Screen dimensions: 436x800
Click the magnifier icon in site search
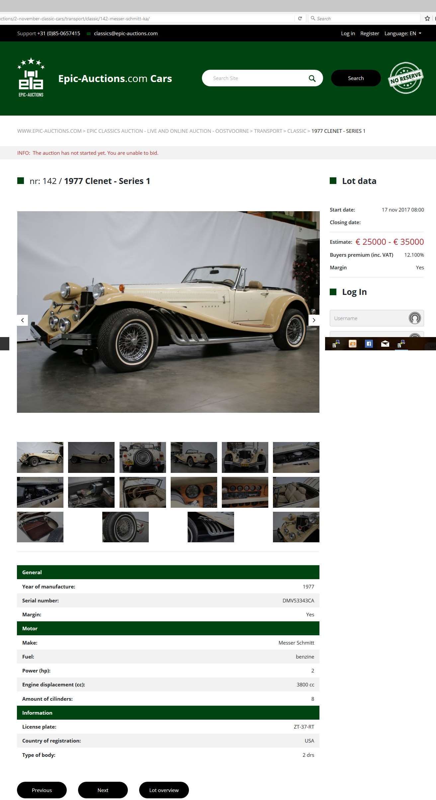(x=312, y=78)
